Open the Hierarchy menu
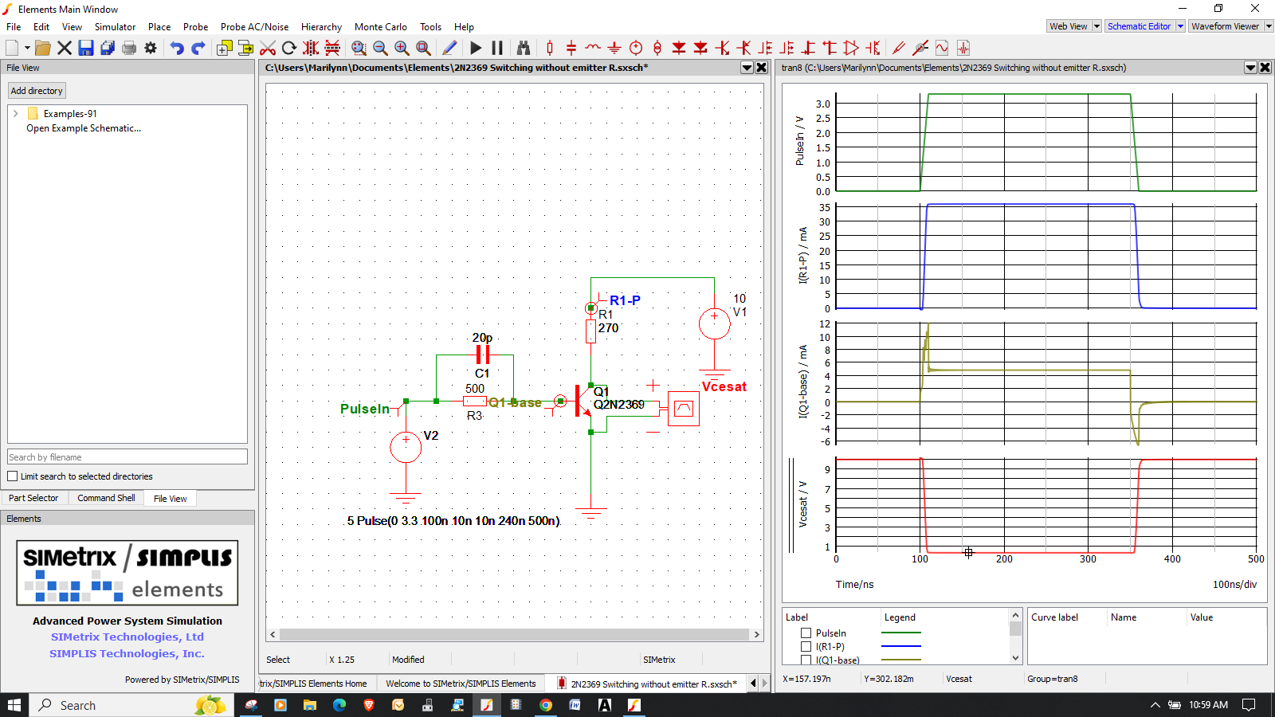 coord(321,27)
